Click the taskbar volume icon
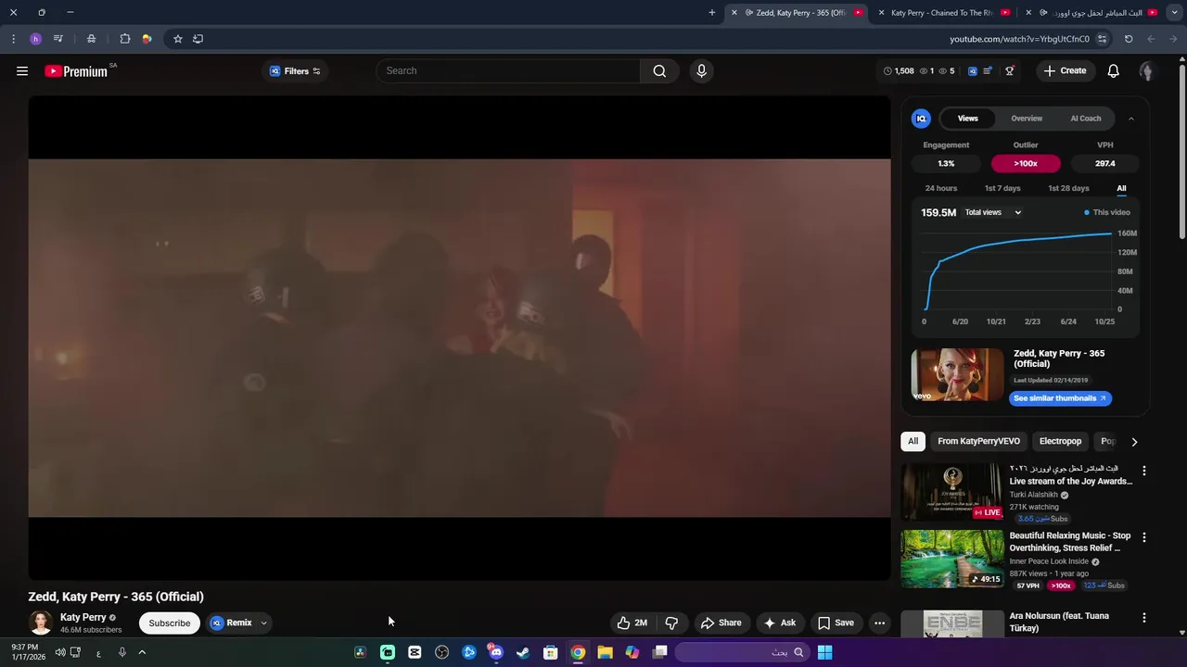Screen dimensions: 1187x667 coord(60,652)
